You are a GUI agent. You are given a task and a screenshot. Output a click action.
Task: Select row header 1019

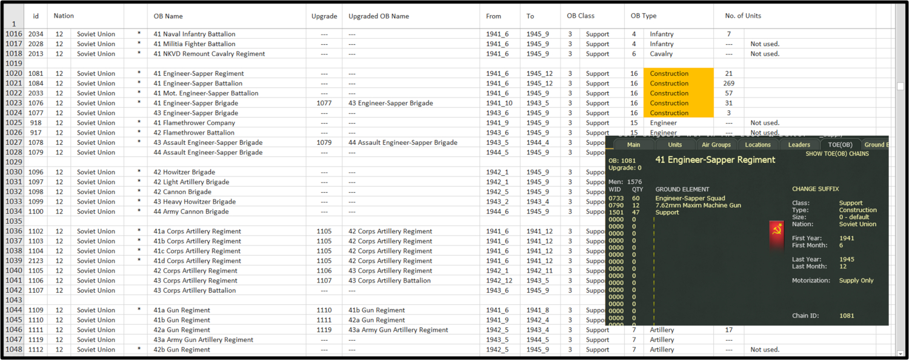coord(13,64)
